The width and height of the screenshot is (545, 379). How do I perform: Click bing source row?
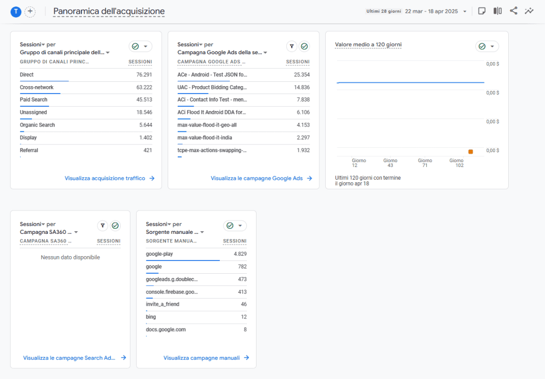pos(196,317)
